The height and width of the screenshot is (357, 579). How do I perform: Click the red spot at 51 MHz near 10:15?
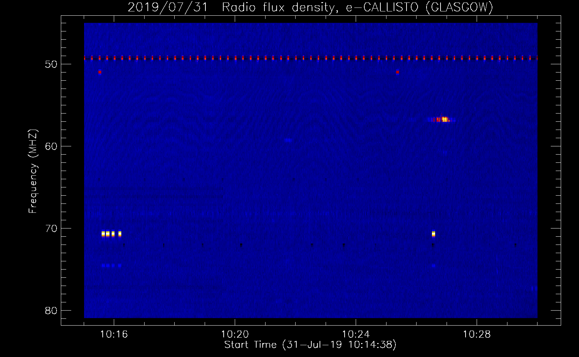pos(100,72)
